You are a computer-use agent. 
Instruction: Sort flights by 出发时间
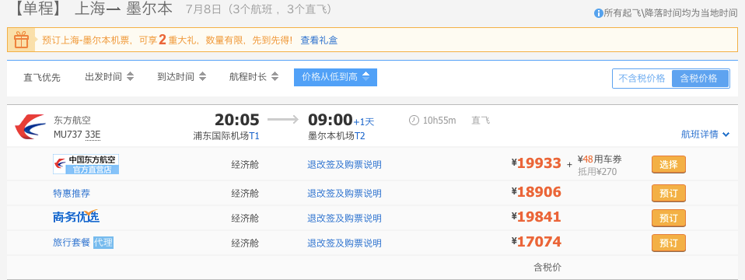[110, 77]
